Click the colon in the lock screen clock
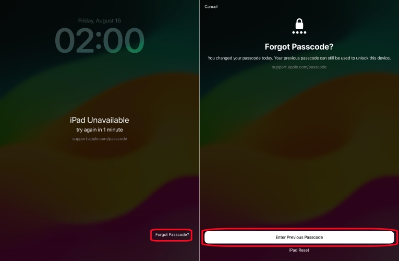The height and width of the screenshot is (261, 399). [99, 42]
